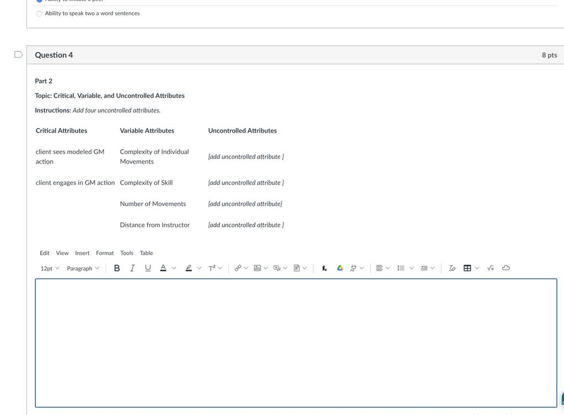The image size is (564, 415).
Task: Click 'Number of Movements' cell
Action: 153,204
